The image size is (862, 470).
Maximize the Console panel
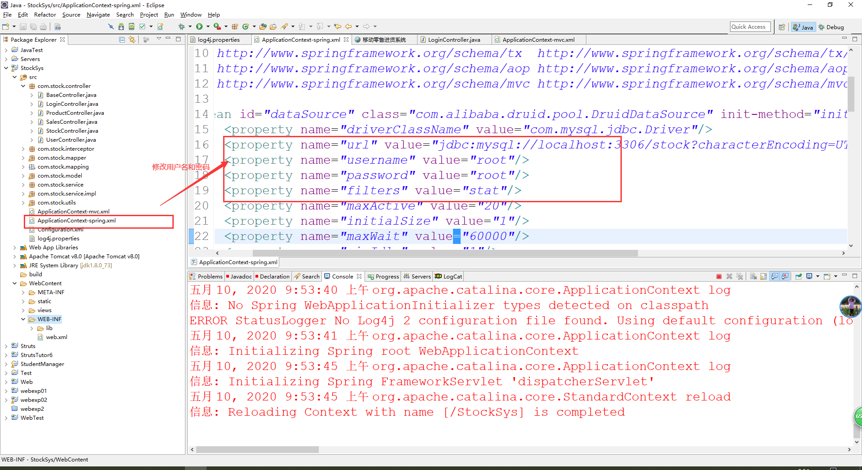pyautogui.click(x=855, y=275)
